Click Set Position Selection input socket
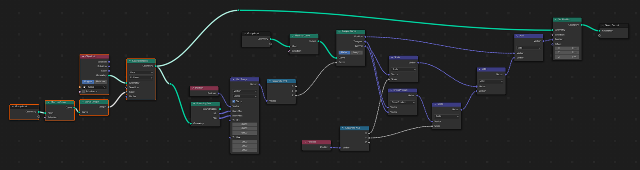The image size is (640, 170). click(x=553, y=35)
